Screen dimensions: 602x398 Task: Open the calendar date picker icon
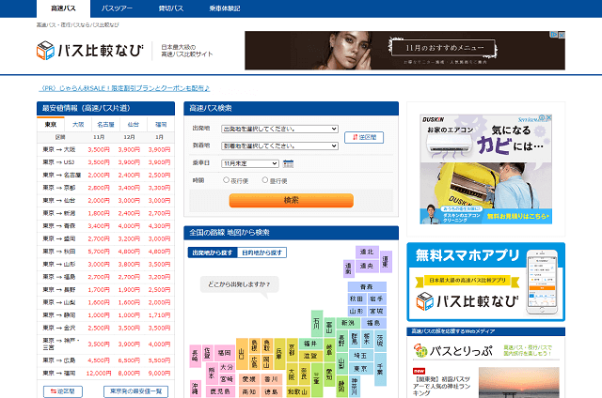tap(288, 163)
